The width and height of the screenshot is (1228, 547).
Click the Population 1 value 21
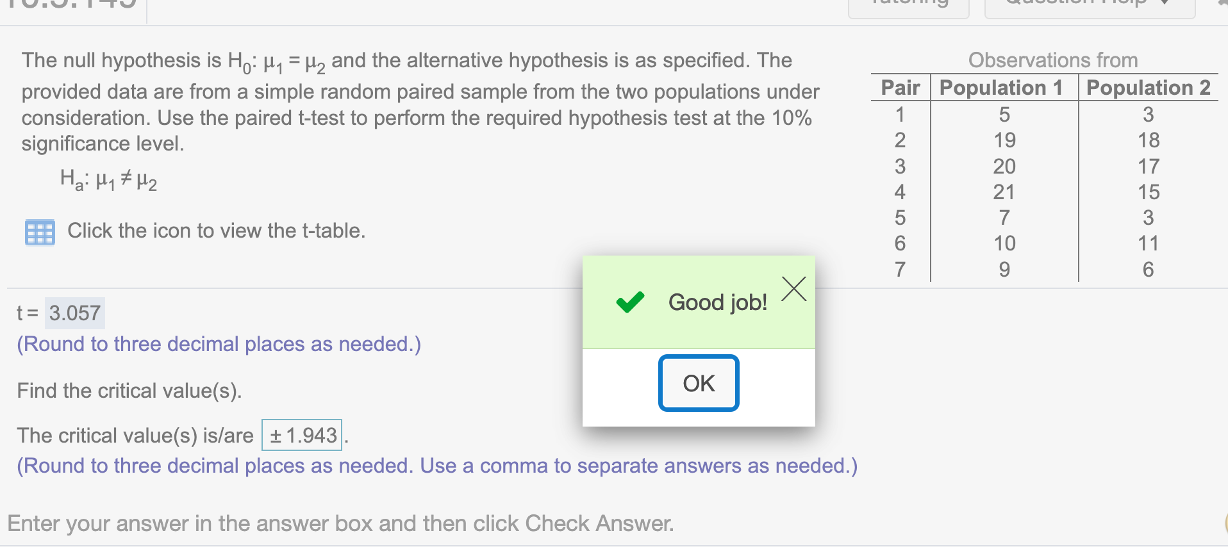(1004, 192)
